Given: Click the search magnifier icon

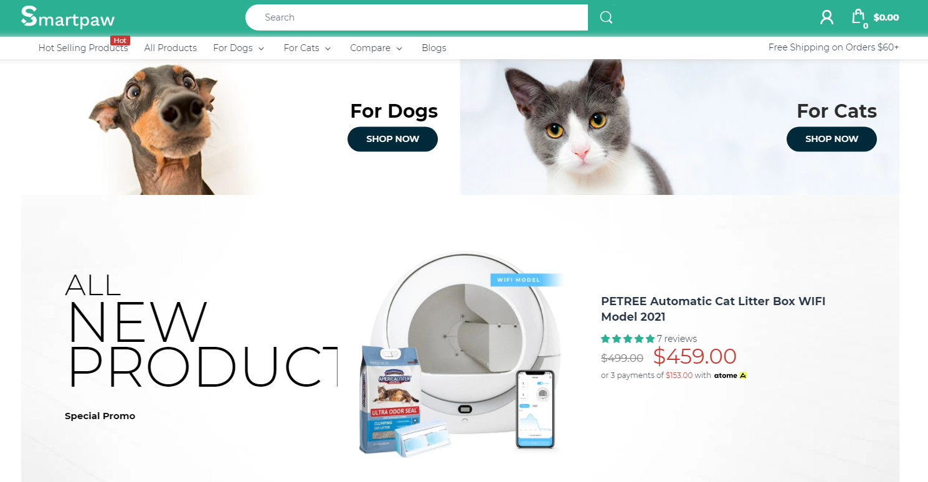Looking at the screenshot, I should point(606,17).
